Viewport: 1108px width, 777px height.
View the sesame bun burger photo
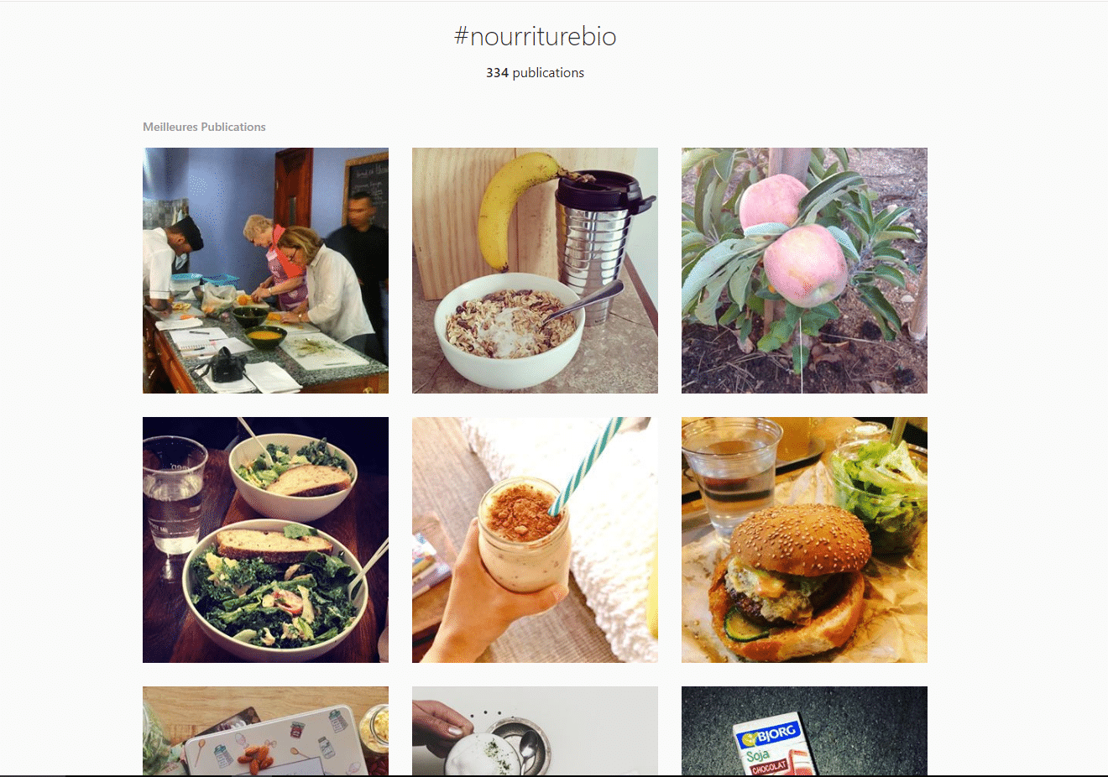[x=804, y=540]
